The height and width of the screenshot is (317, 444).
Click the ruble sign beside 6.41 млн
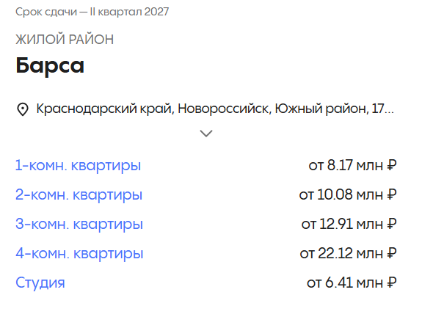392,283
